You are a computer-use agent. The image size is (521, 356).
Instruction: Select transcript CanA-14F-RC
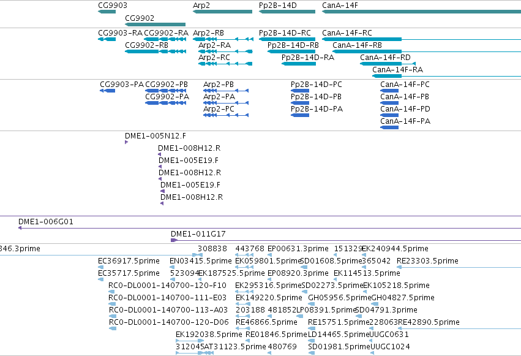421,39
